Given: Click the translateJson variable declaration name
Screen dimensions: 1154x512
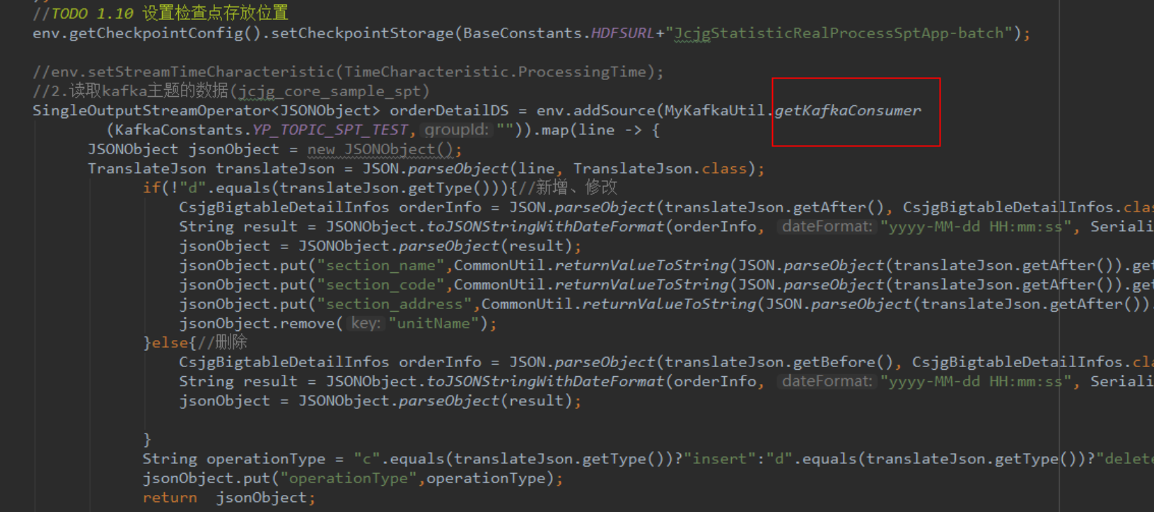Looking at the screenshot, I should point(275,168).
